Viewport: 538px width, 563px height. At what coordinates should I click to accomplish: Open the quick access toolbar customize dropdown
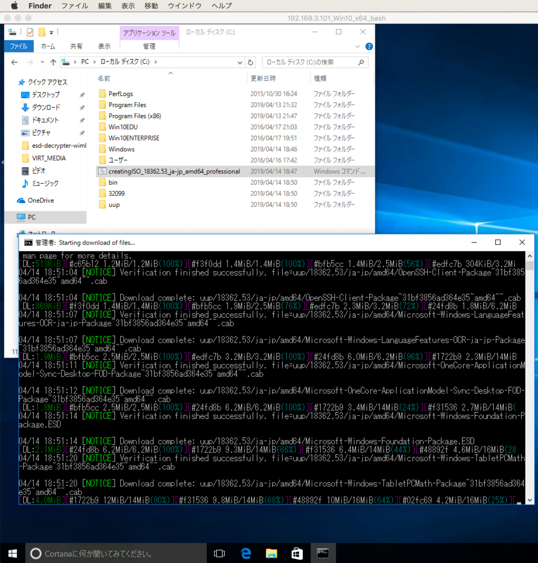51,32
